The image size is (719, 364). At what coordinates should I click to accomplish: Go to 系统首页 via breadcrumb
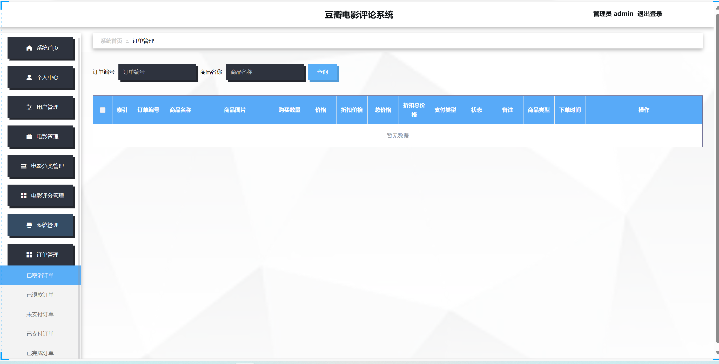(111, 41)
